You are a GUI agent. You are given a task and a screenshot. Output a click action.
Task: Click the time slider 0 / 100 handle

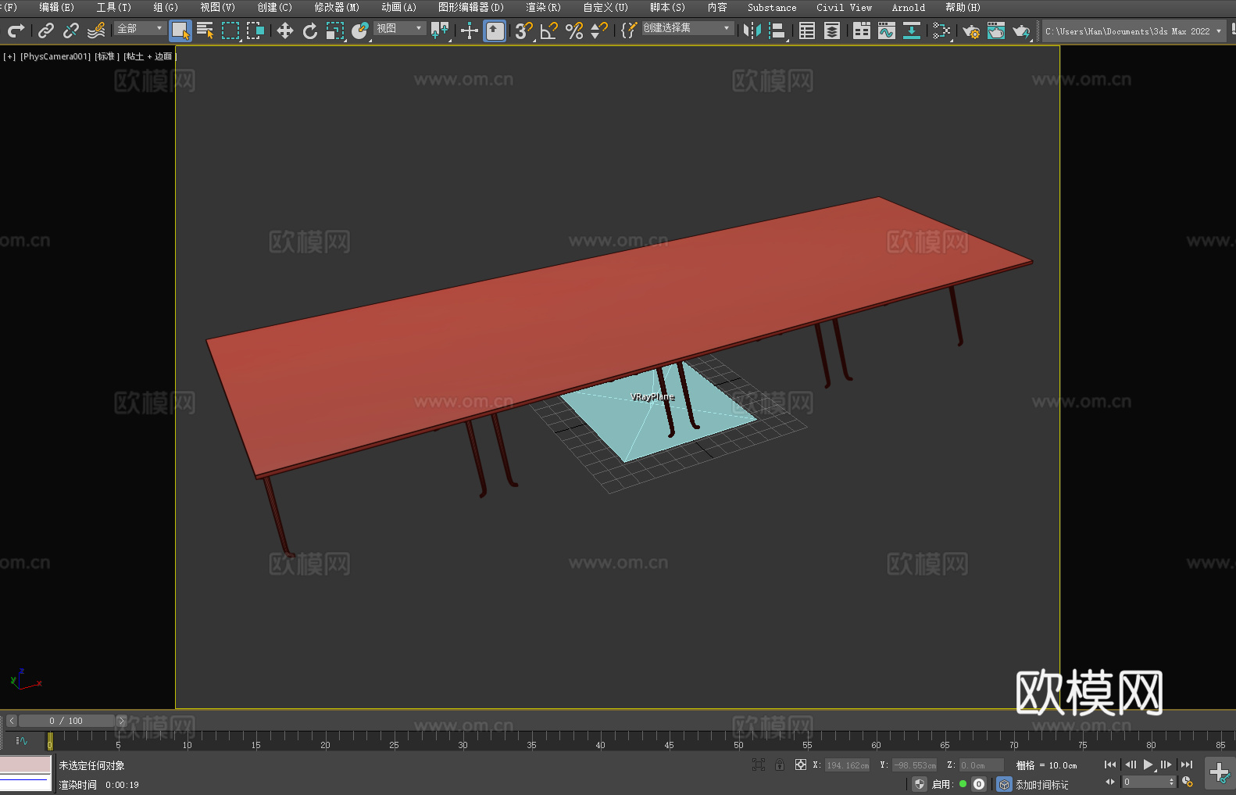66,721
